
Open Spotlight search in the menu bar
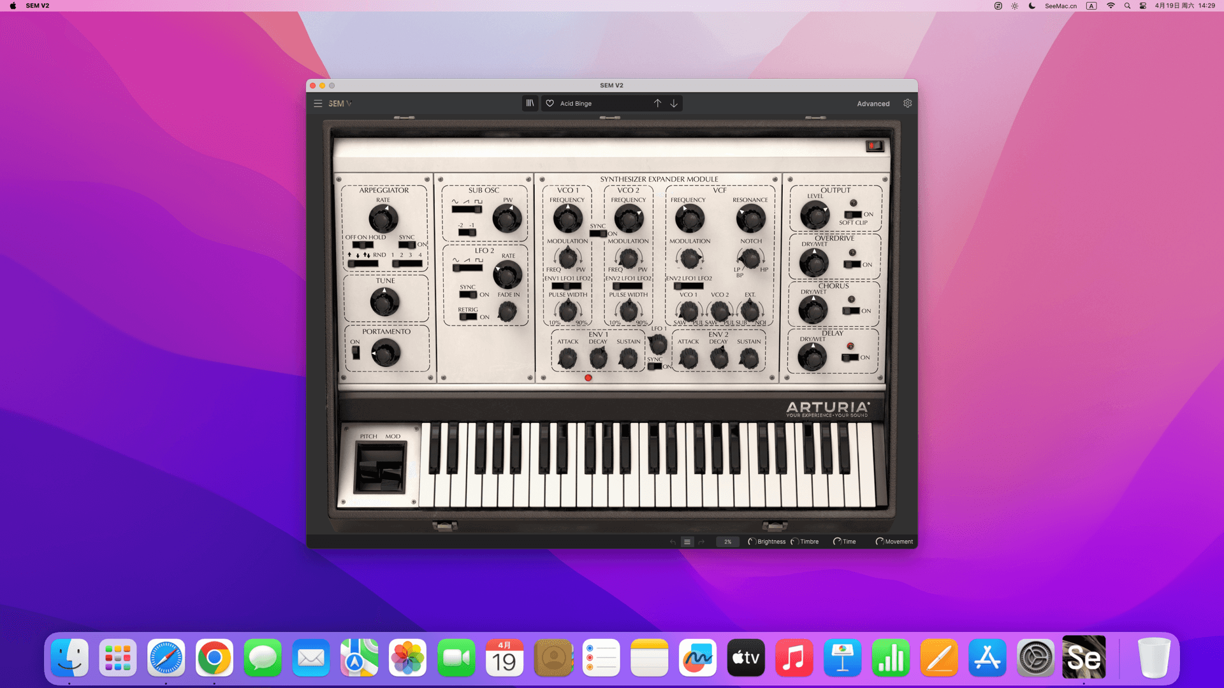1127,6
